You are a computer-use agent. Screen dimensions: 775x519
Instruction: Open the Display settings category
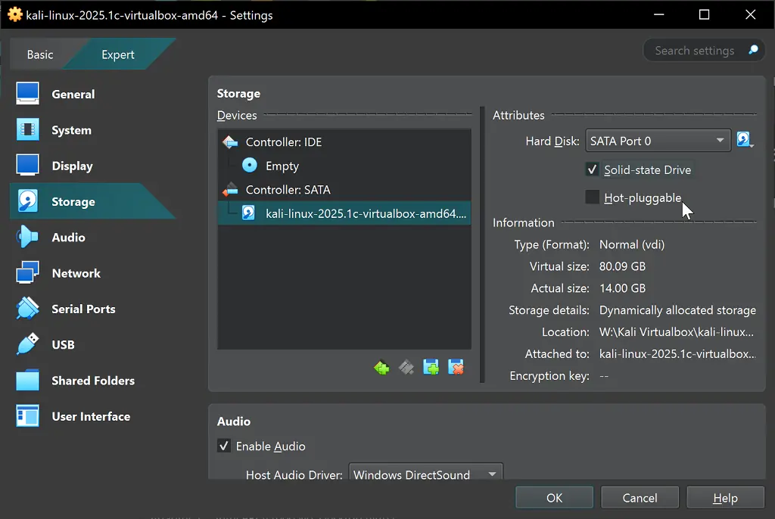(93, 166)
